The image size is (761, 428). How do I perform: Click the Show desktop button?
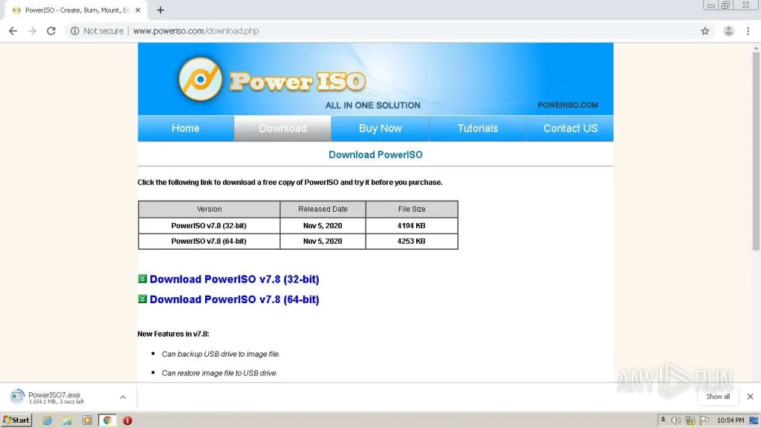click(x=754, y=421)
